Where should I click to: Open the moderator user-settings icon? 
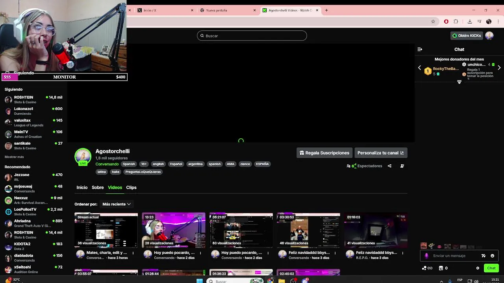(x=402, y=166)
